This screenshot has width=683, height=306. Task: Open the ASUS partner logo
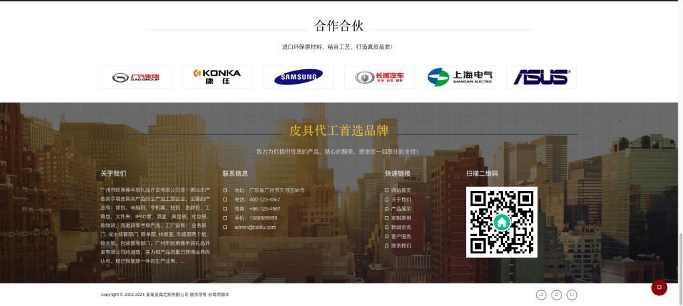click(x=542, y=77)
